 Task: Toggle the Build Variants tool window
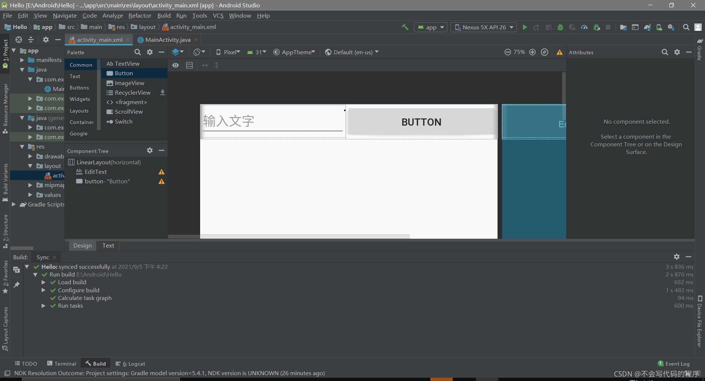pos(5,183)
